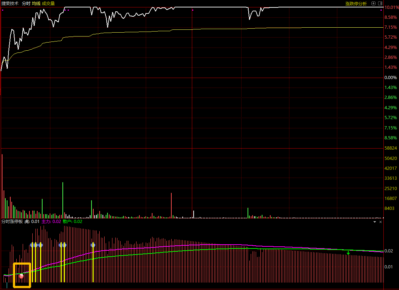This screenshot has height=290, width=399.
Task: Close the 分时涨停板 indicator panel
Action: 381,222
